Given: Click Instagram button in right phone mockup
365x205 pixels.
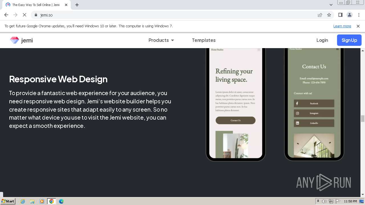Looking at the screenshot, I should (x=314, y=113).
